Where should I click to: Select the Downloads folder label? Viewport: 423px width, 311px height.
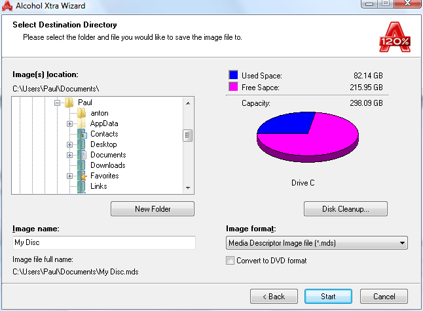point(108,165)
